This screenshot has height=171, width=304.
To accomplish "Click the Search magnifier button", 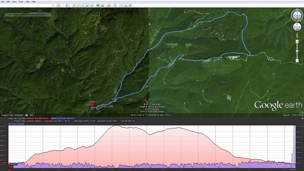I will point(58,5).
